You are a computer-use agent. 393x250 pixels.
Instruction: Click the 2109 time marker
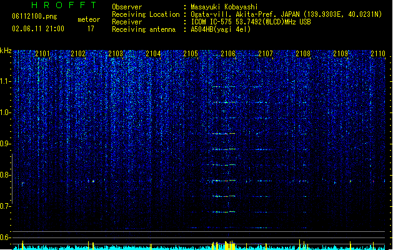tap(341, 54)
